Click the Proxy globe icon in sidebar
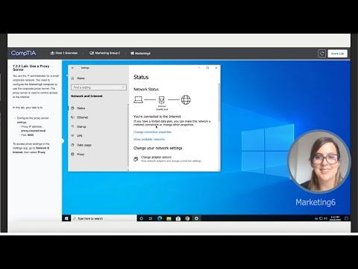Screen dimensions: 358x269 tap(72, 154)
